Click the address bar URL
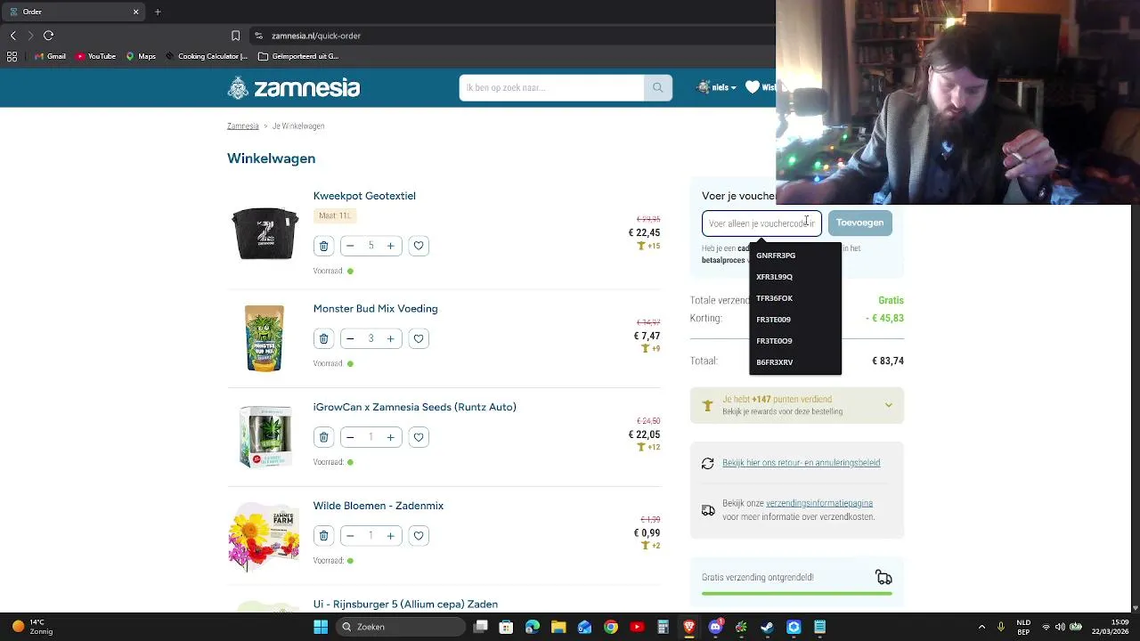The width and height of the screenshot is (1140, 641). 316,36
